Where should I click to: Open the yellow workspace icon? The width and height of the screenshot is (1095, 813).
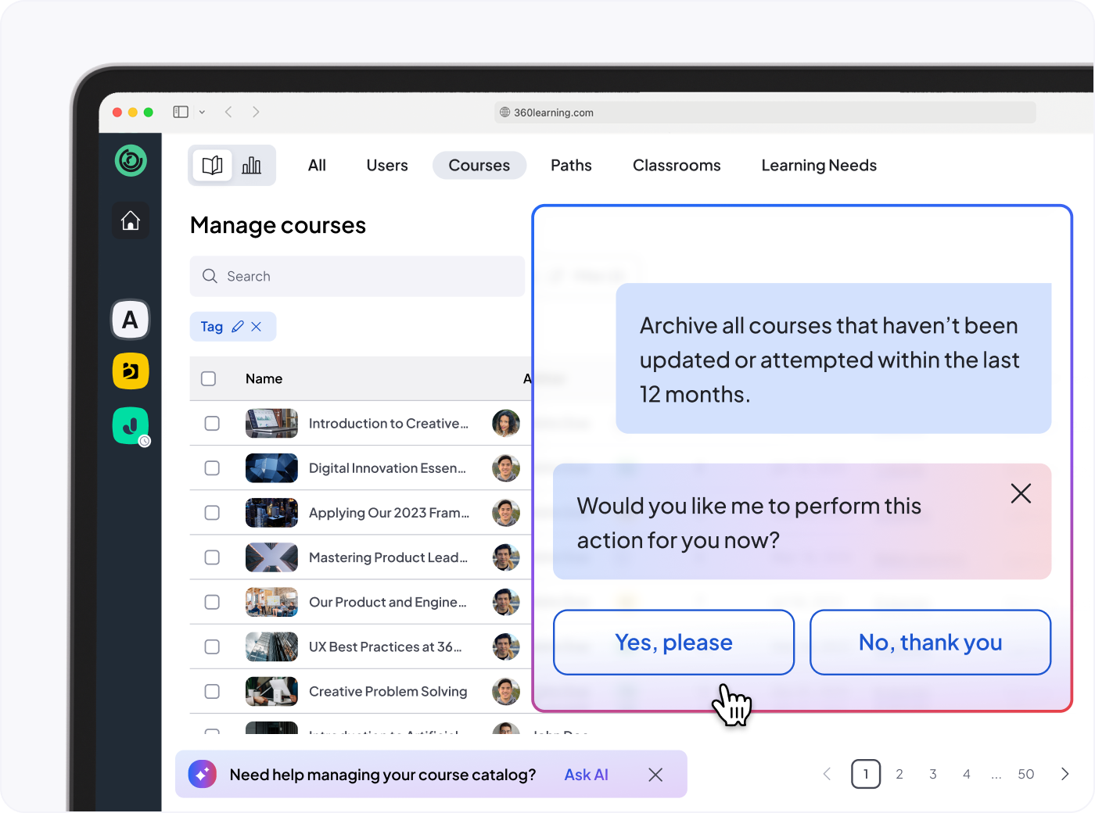[x=131, y=371]
